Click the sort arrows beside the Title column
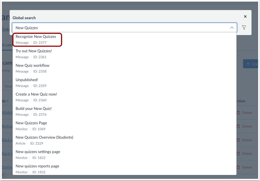 8,101
